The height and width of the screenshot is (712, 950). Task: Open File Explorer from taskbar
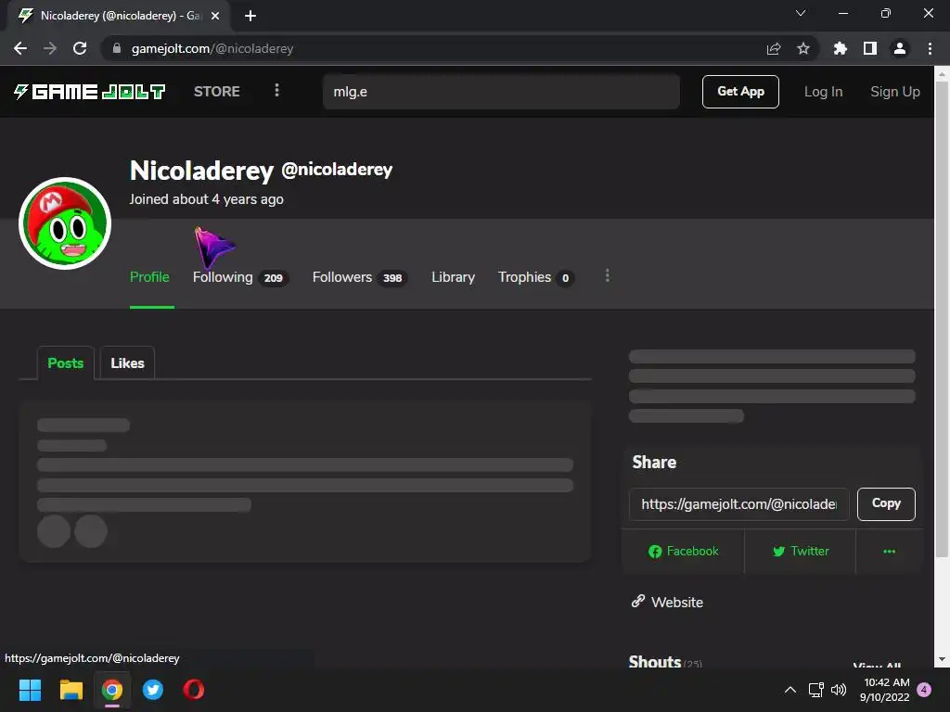[x=71, y=690]
